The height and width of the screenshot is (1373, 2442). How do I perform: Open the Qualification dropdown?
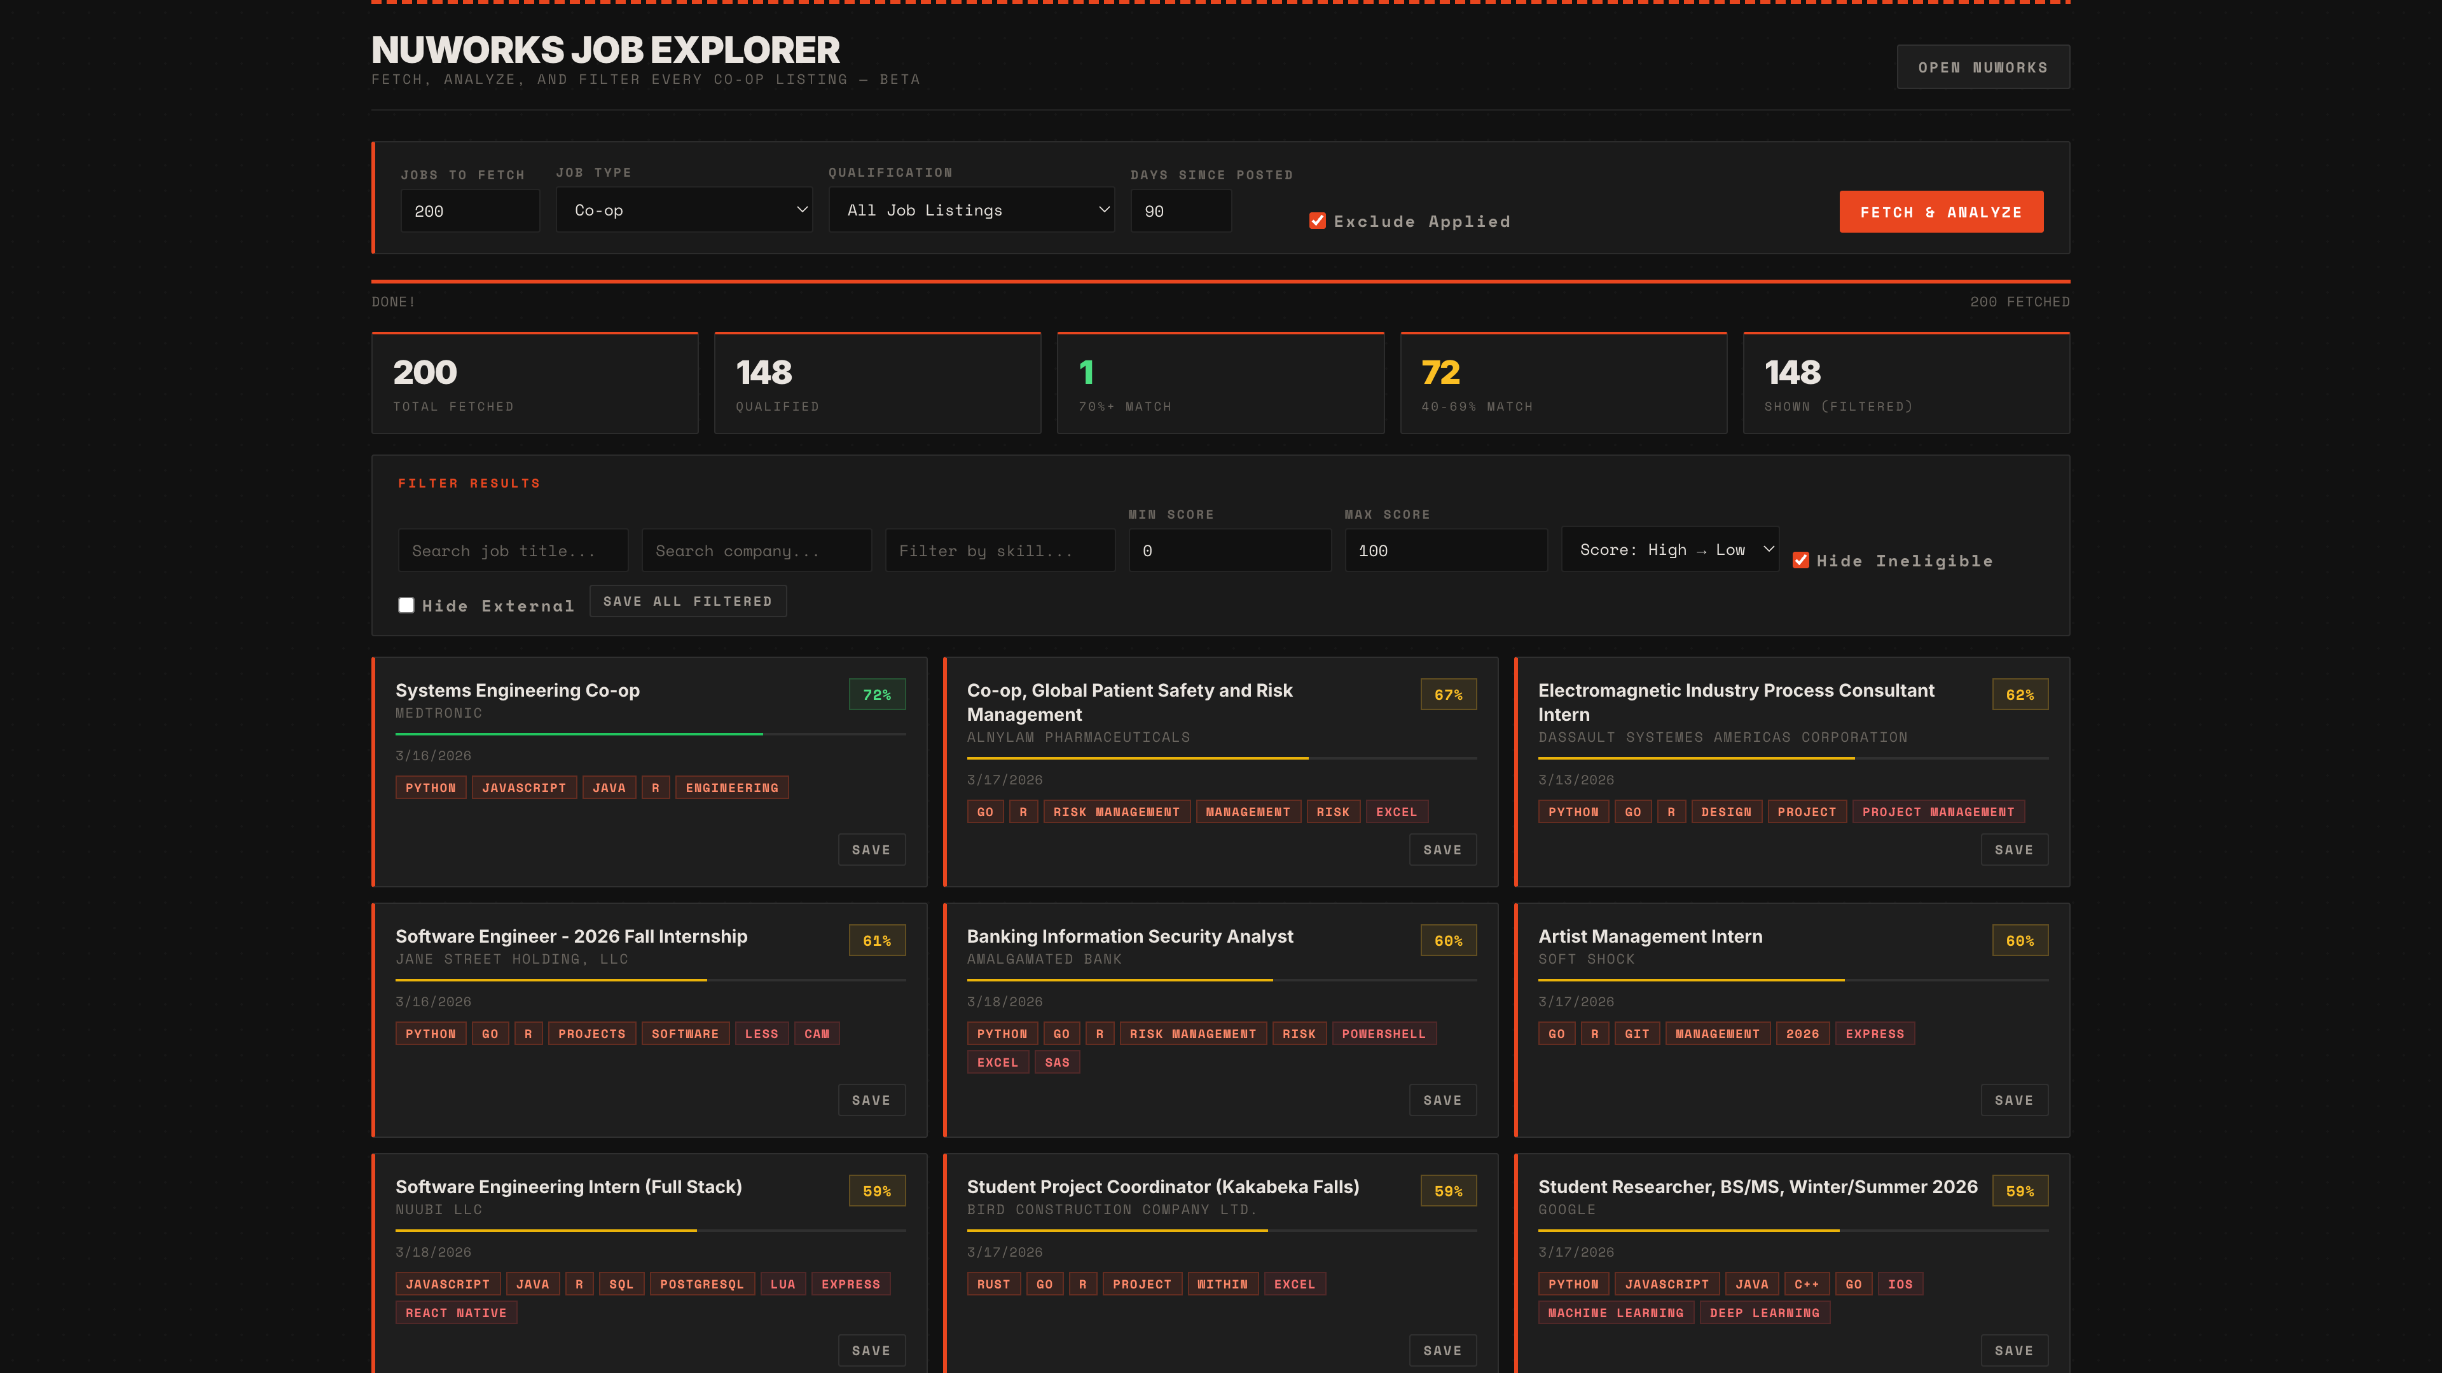[970, 209]
